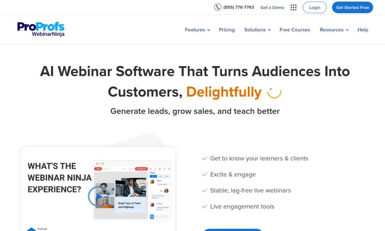Screen dimensions: 385x231
Task: Open the Pricing page
Action: click(227, 30)
